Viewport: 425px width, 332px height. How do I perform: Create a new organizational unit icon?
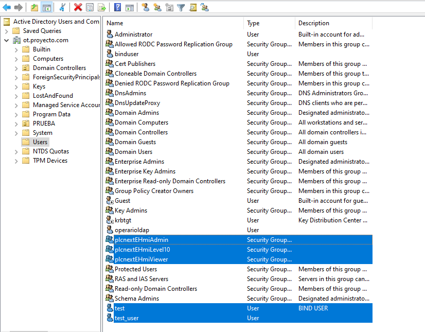coord(169,7)
